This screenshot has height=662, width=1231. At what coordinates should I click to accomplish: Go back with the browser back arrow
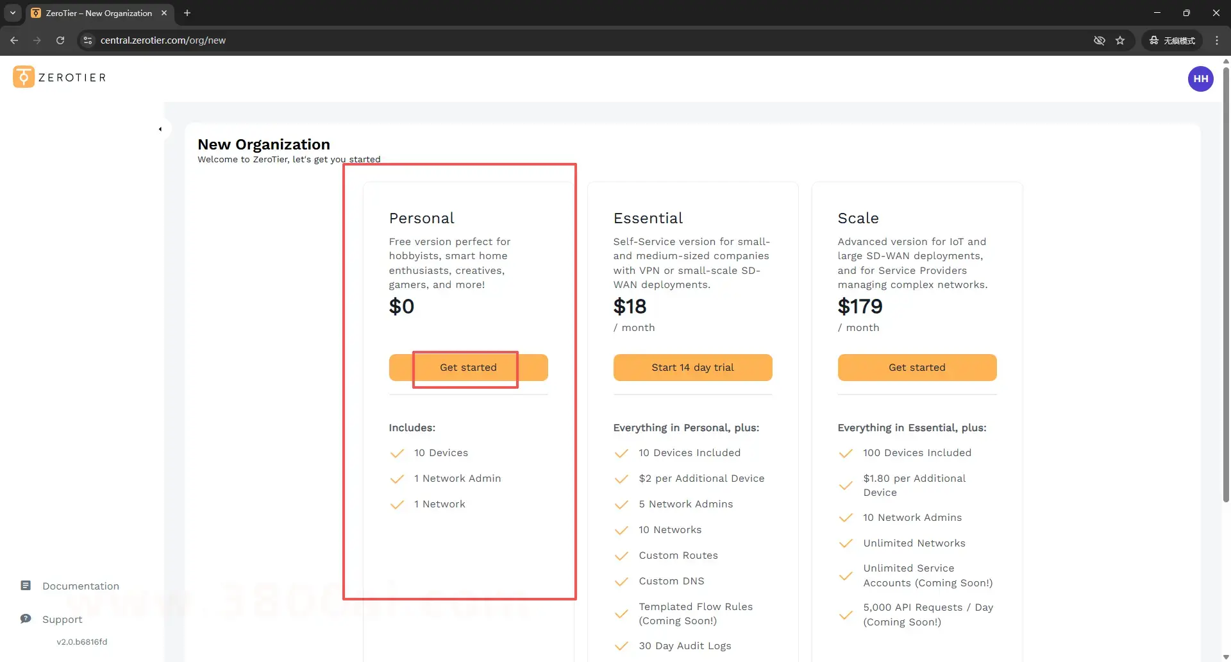[x=14, y=40]
